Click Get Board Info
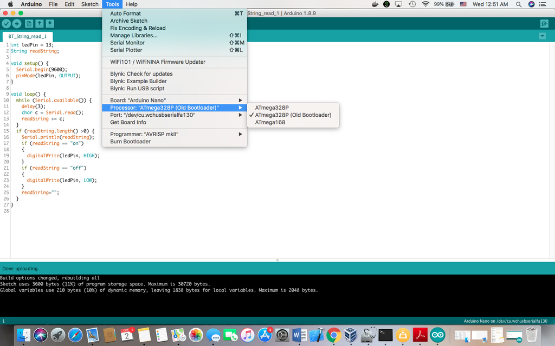Image resolution: width=555 pixels, height=346 pixels. [x=175, y=123]
